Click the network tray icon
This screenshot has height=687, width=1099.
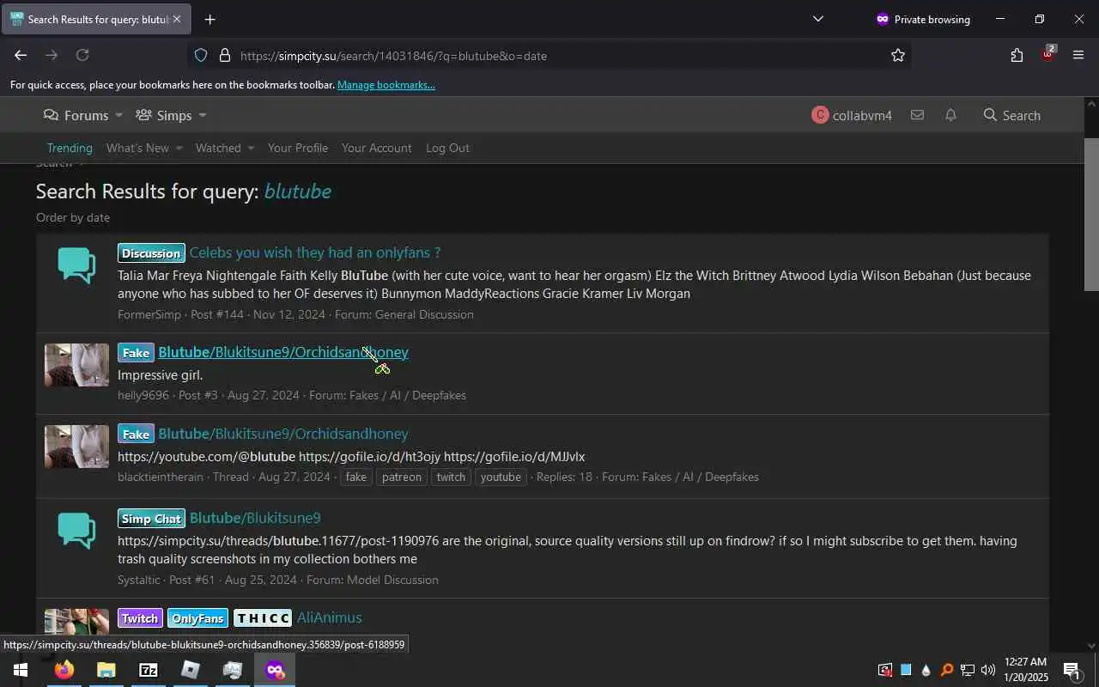click(x=968, y=670)
